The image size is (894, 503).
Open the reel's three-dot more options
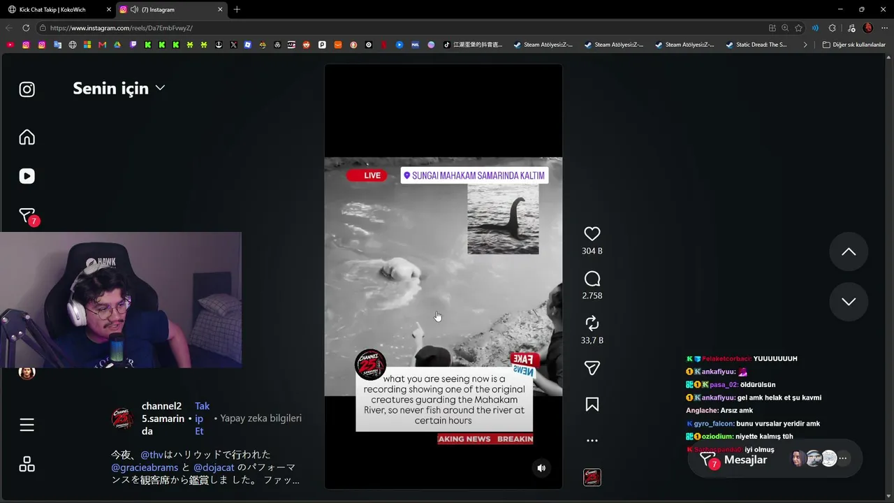tap(592, 441)
